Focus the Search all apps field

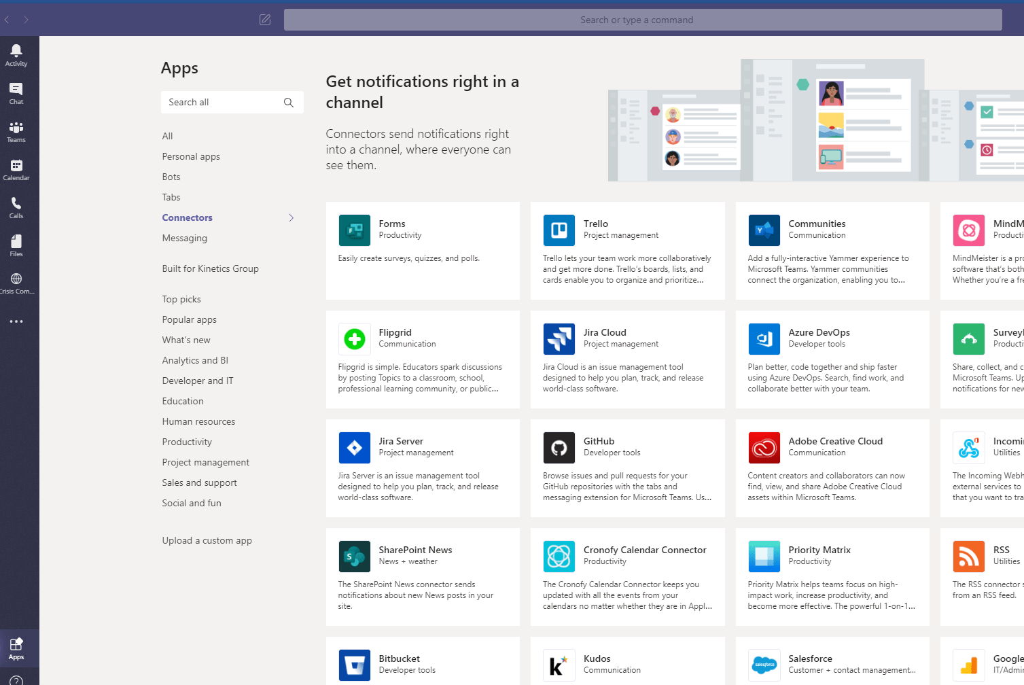click(221, 103)
